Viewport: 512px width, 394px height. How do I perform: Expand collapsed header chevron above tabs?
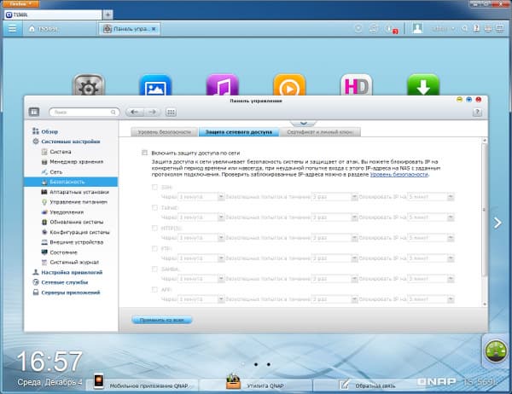coord(303,123)
